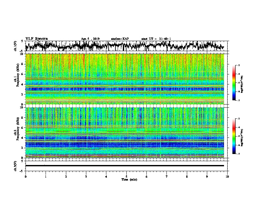Click the '4' kHz tick on ch.2 axis

point(23,138)
